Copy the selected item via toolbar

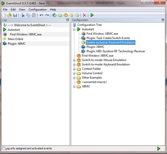pyautogui.click(x=28, y=15)
